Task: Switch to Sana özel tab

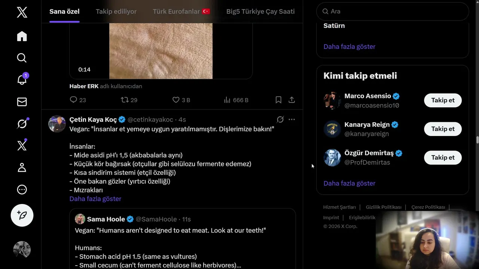Action: pos(64,12)
